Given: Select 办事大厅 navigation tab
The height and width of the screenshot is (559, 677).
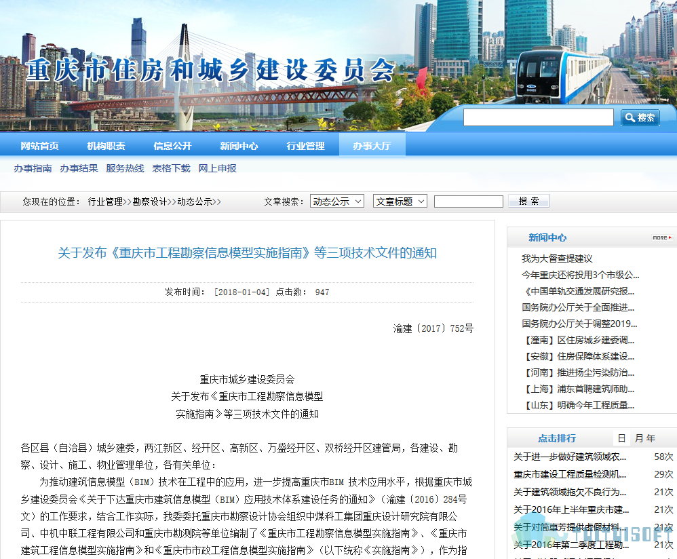Looking at the screenshot, I should [372, 146].
